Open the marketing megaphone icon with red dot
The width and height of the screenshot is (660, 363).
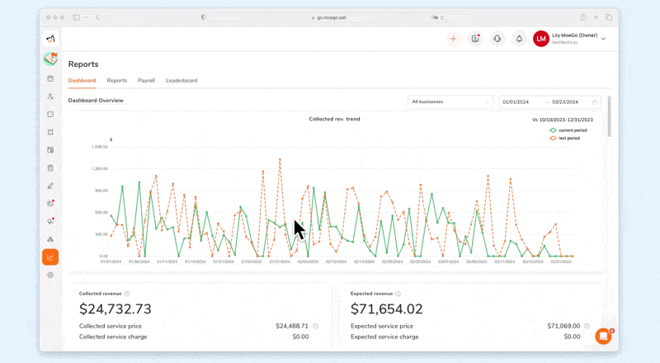[x=50, y=221]
